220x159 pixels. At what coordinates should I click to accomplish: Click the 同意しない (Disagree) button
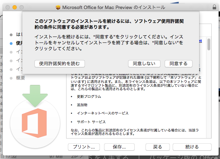pyautogui.click(x=144, y=64)
